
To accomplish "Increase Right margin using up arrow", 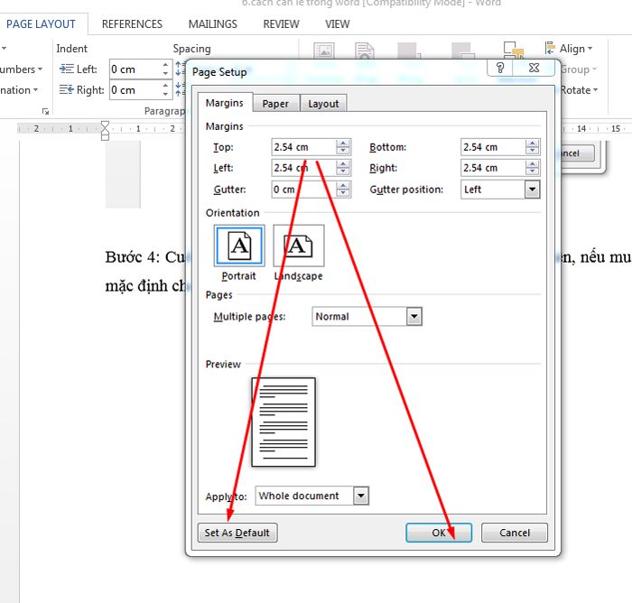I will [x=533, y=163].
